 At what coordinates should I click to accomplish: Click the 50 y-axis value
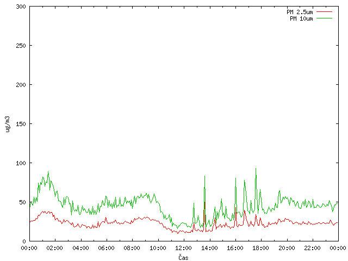pos(22,202)
